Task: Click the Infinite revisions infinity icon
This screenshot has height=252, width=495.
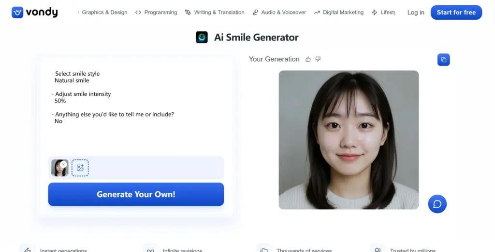Action: click(150, 250)
